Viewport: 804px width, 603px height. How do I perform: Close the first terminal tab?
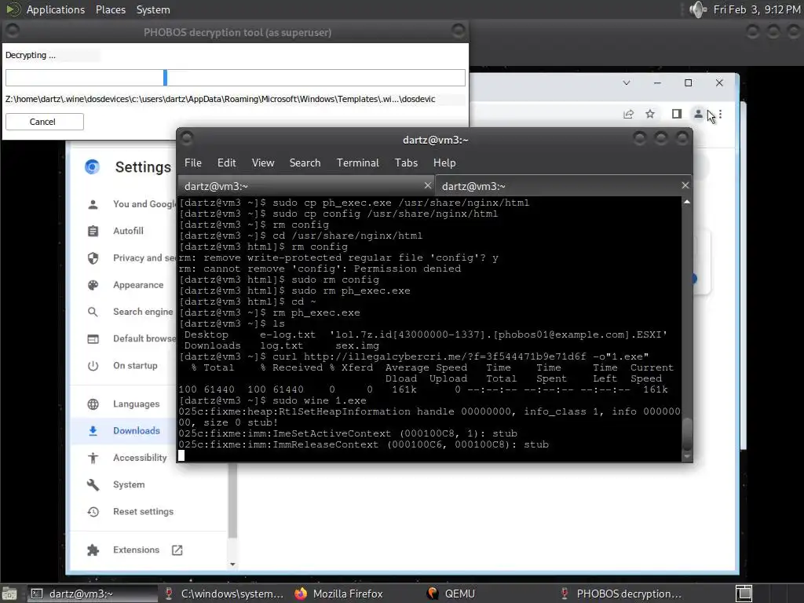point(428,185)
